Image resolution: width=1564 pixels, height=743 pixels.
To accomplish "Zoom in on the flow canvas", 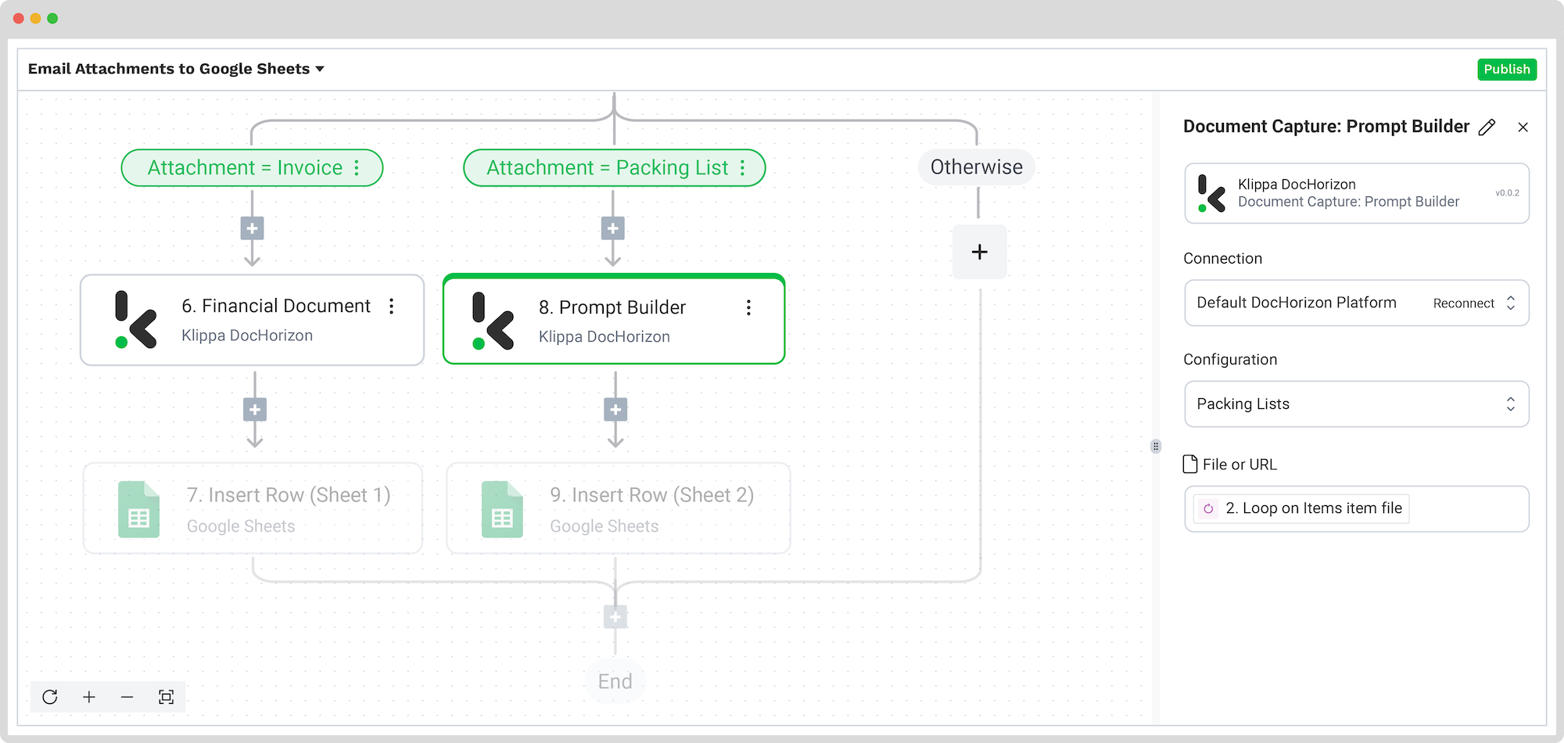I will point(89,697).
